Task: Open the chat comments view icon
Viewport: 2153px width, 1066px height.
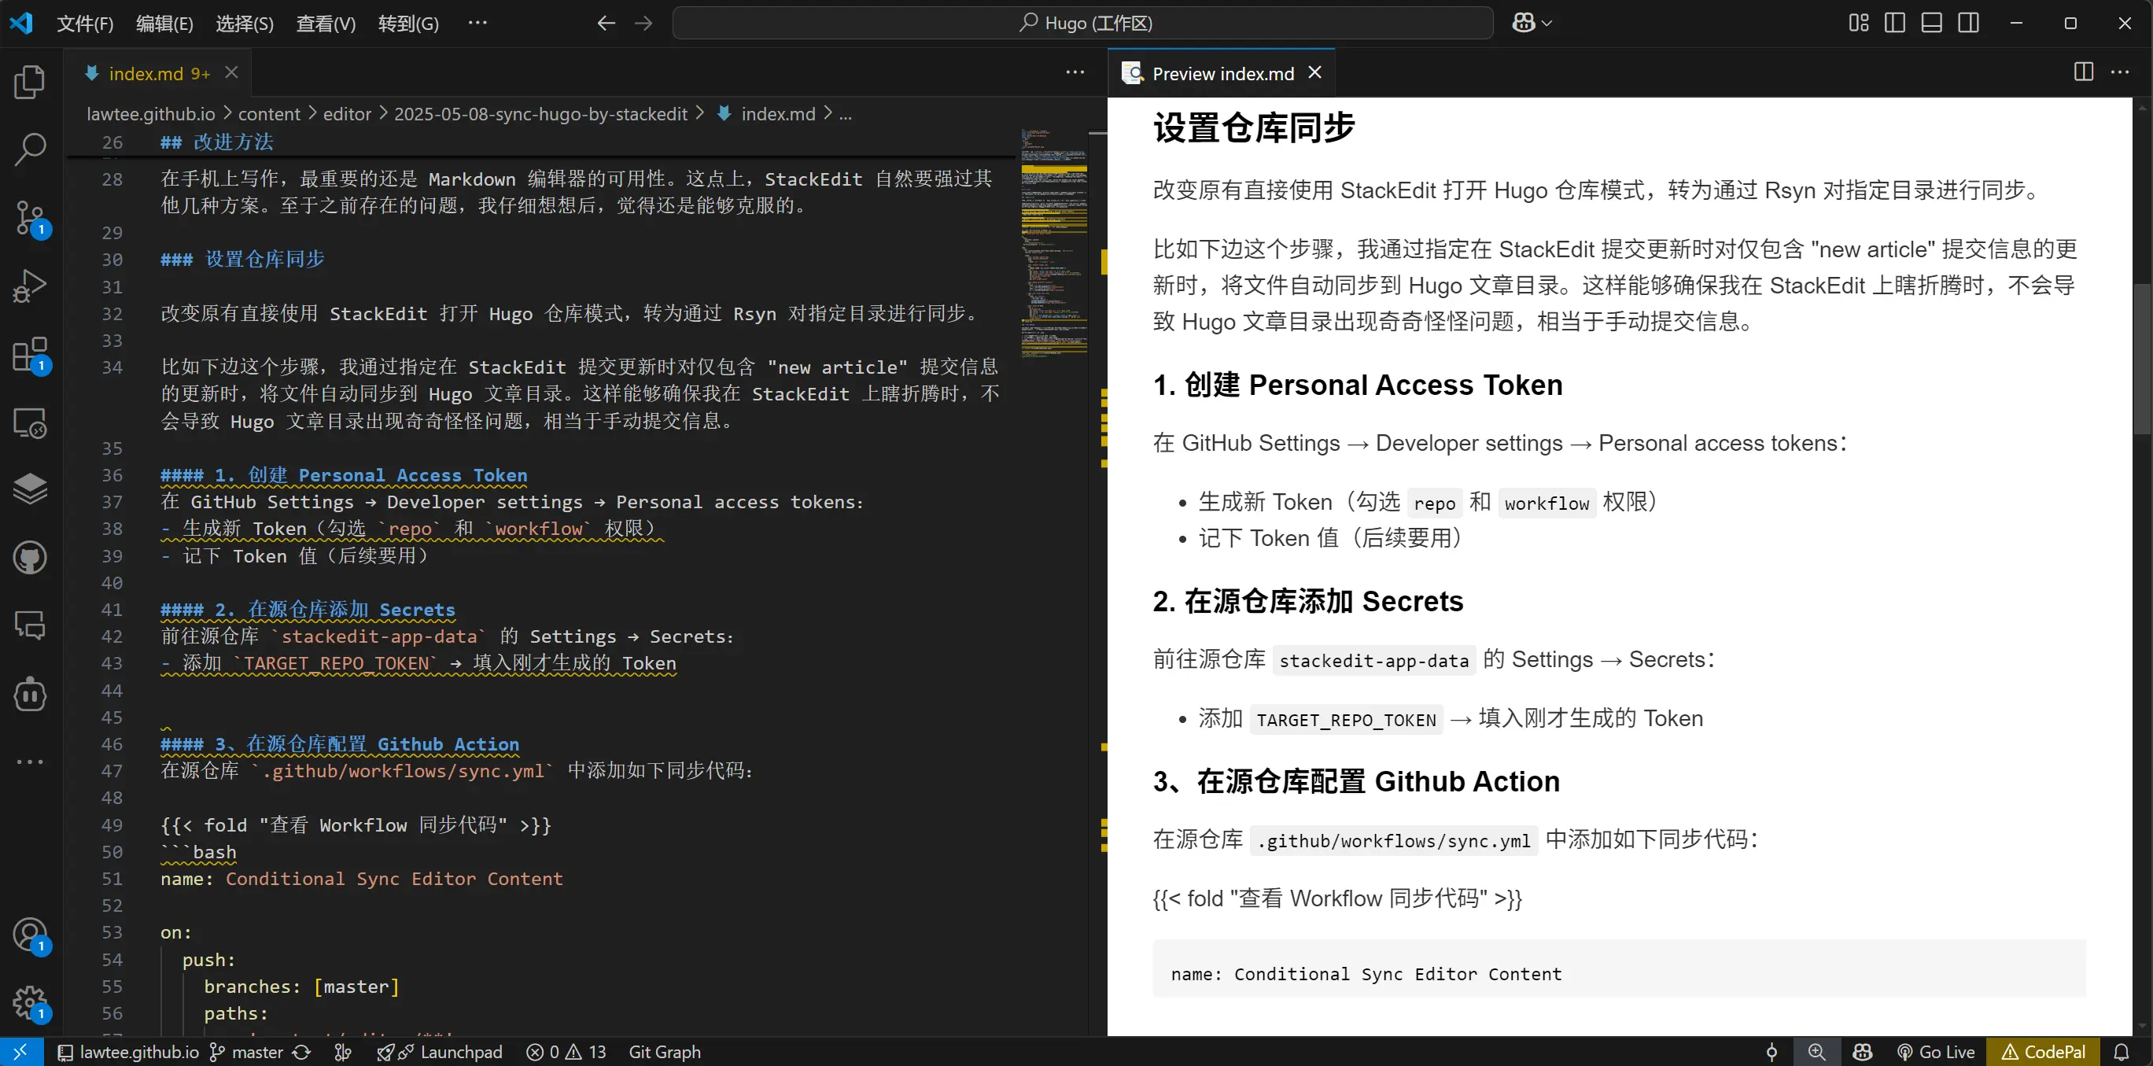Action: pyautogui.click(x=30, y=625)
